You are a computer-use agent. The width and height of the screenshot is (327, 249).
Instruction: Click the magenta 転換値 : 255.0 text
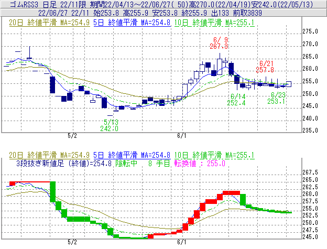200,163
